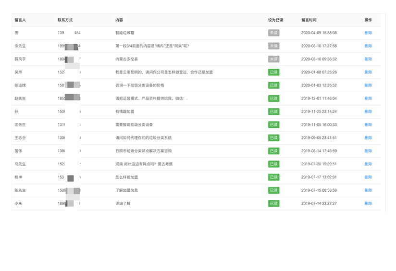
Task: Remove the message dated 2019-12-01 11:46:04
Action: click(368, 99)
